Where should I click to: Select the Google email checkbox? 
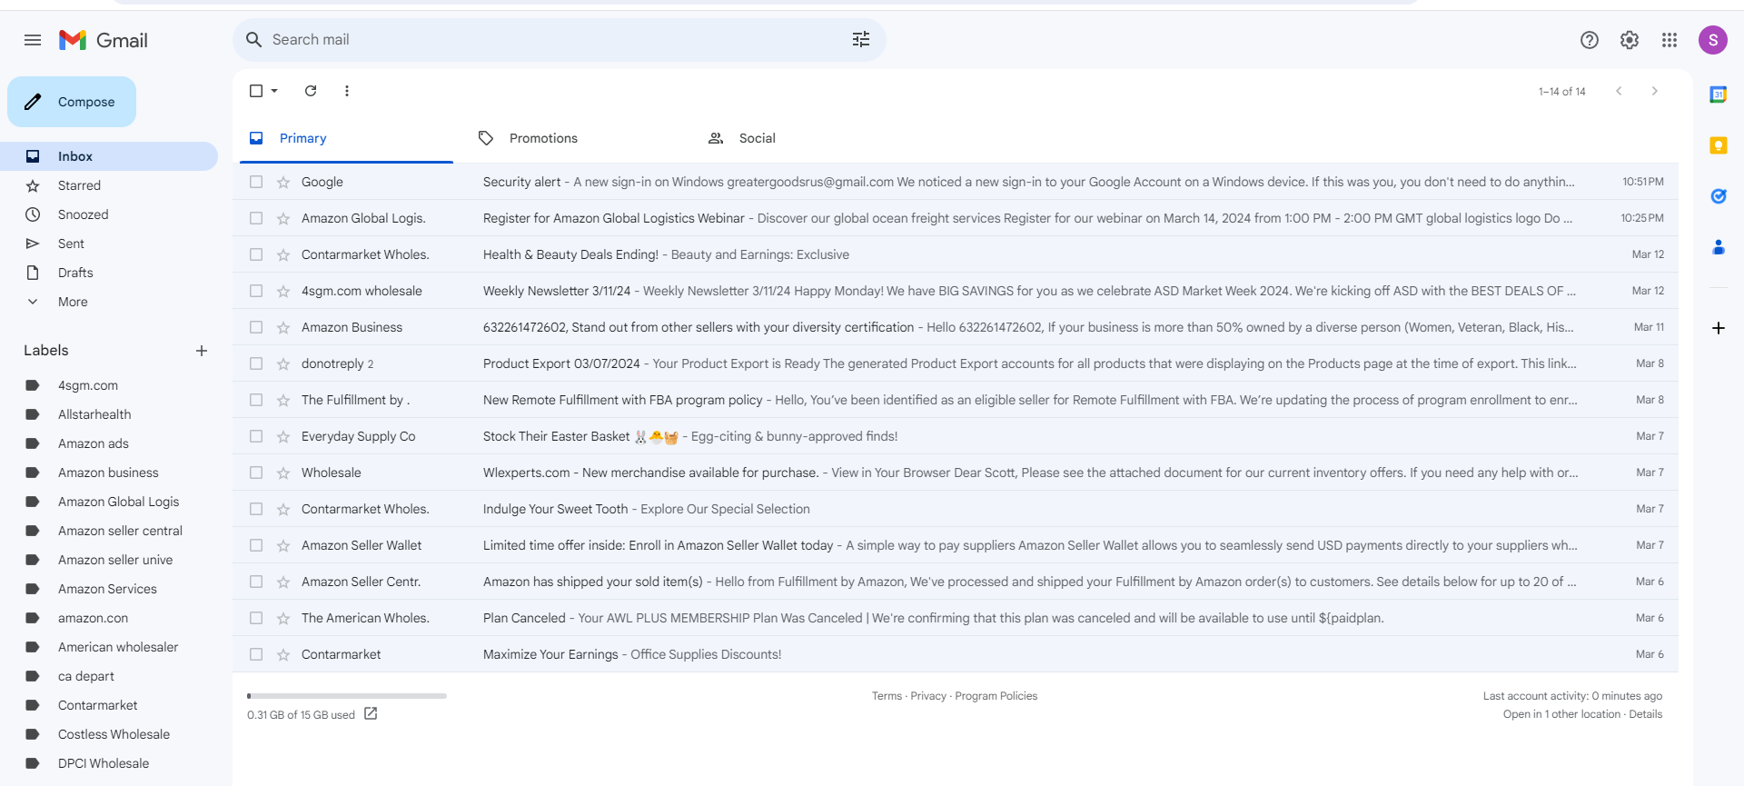tap(256, 182)
